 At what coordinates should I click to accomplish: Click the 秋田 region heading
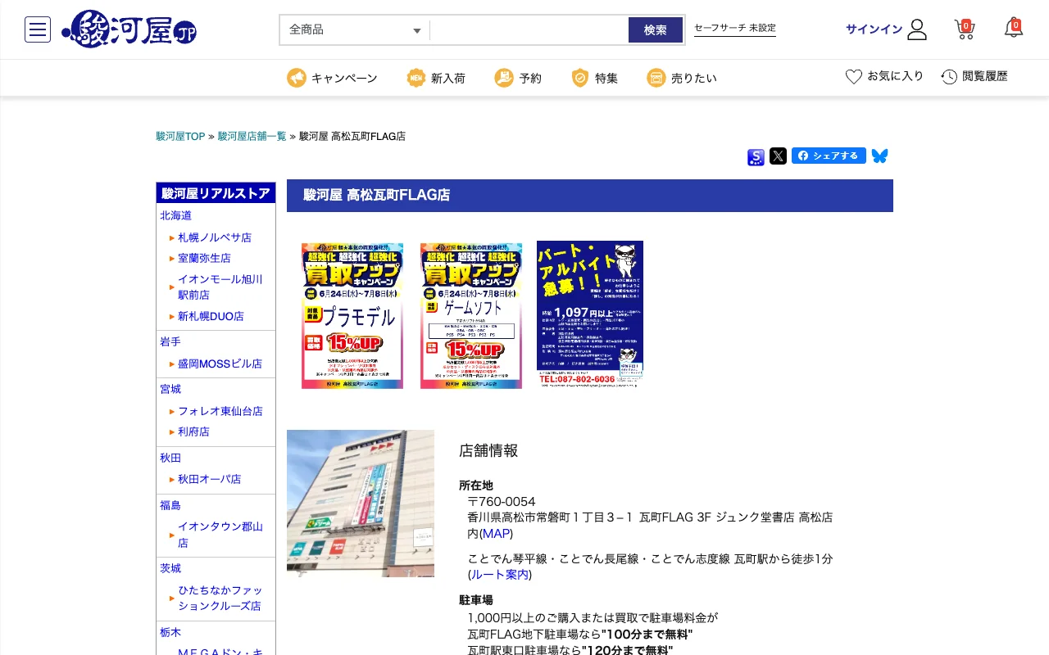pyautogui.click(x=170, y=458)
